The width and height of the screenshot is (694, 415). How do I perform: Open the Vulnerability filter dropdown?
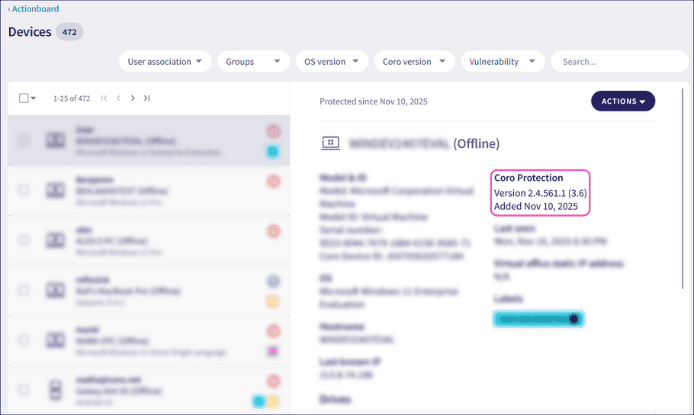pyautogui.click(x=502, y=62)
